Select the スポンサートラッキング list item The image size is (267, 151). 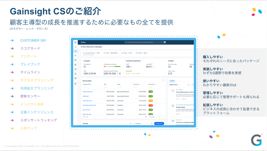39,120
